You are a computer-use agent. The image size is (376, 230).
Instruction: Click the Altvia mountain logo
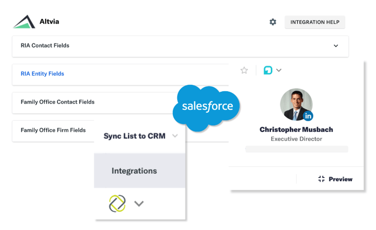[24, 21]
